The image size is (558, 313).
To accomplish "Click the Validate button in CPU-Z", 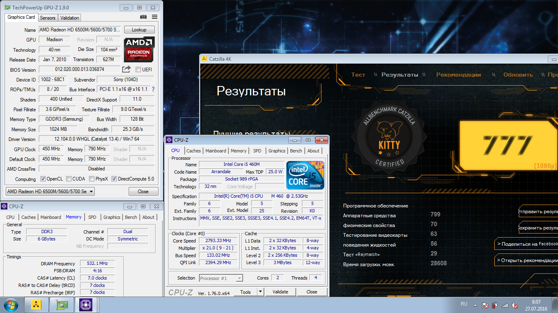I will coord(280,292).
